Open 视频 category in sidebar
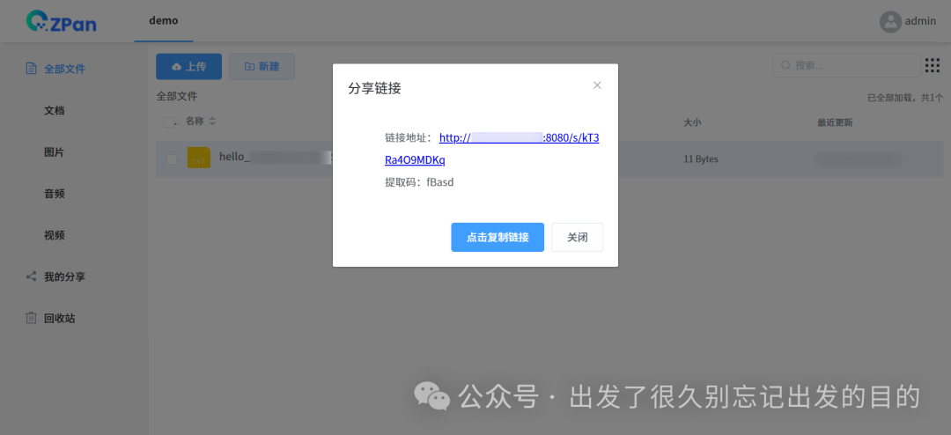This screenshot has width=951, height=435. point(55,235)
